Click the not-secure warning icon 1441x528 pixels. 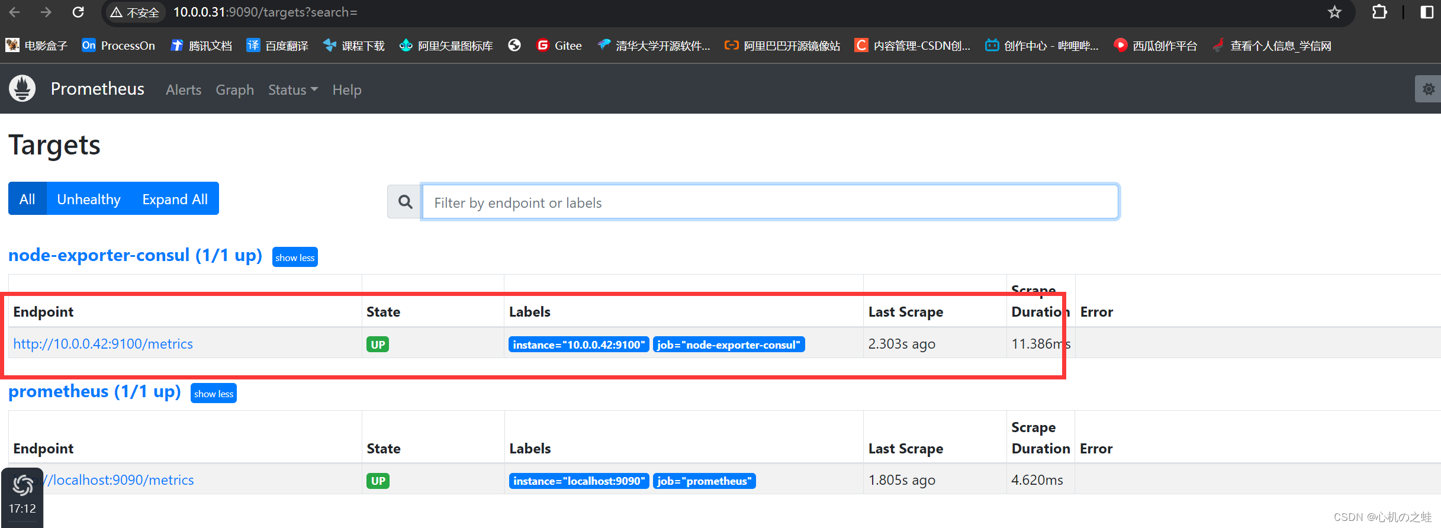[117, 12]
